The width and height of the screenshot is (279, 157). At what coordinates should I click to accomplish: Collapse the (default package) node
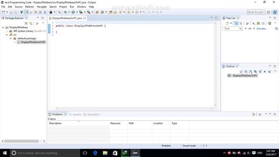(10, 38)
